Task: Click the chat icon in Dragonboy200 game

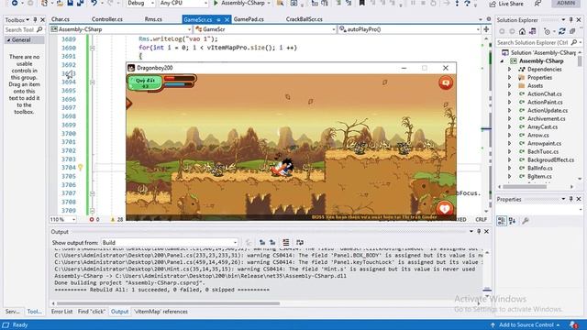Action: click(446, 82)
